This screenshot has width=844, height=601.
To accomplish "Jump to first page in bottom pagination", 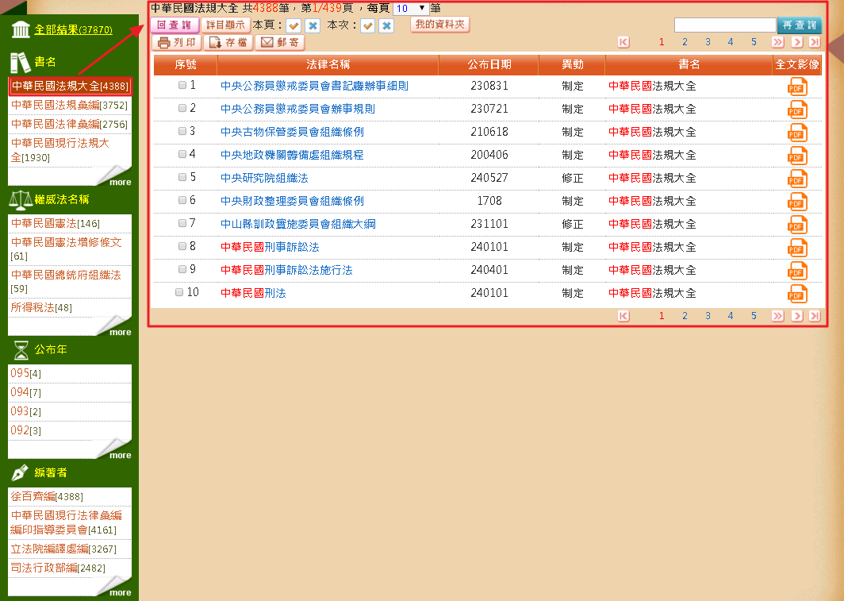I will point(623,316).
